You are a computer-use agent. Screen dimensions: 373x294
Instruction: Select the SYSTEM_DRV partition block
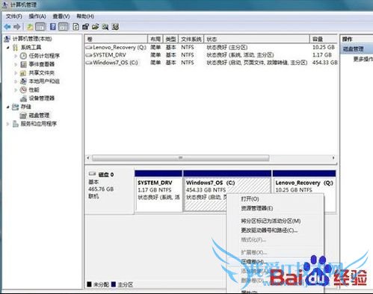tap(158, 191)
